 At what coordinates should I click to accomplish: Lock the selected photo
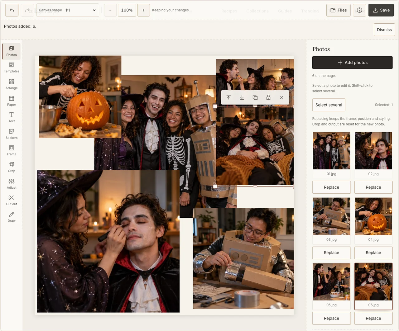(268, 97)
